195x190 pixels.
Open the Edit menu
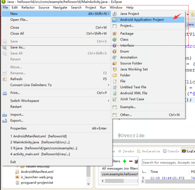pyautogui.click(x=15, y=8)
